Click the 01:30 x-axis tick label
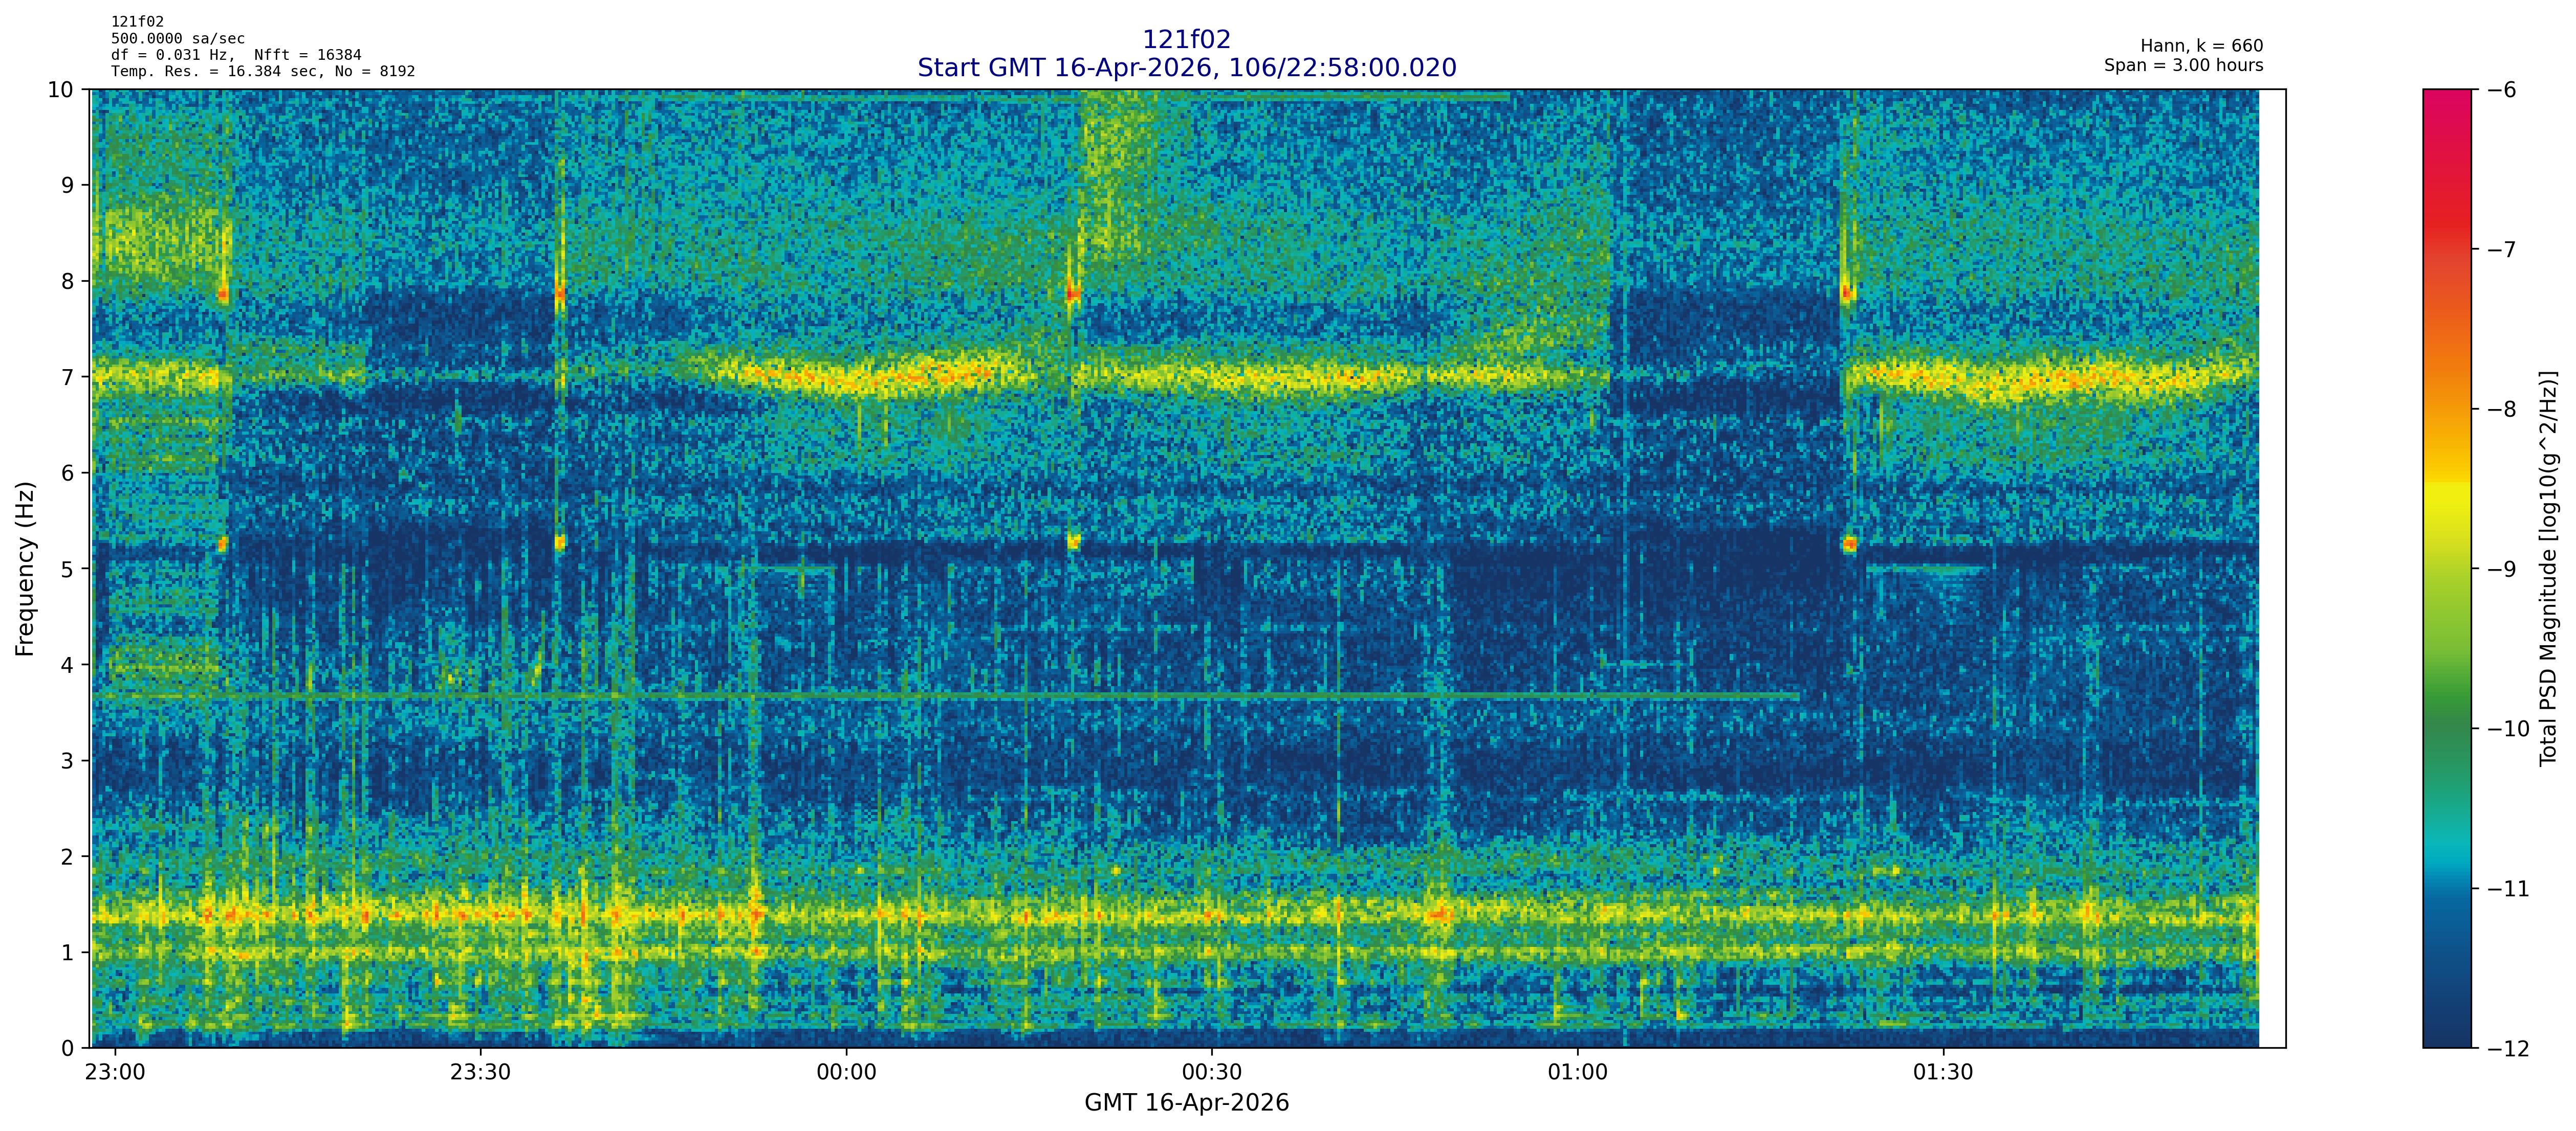The image size is (2576, 1131). point(1943,1072)
